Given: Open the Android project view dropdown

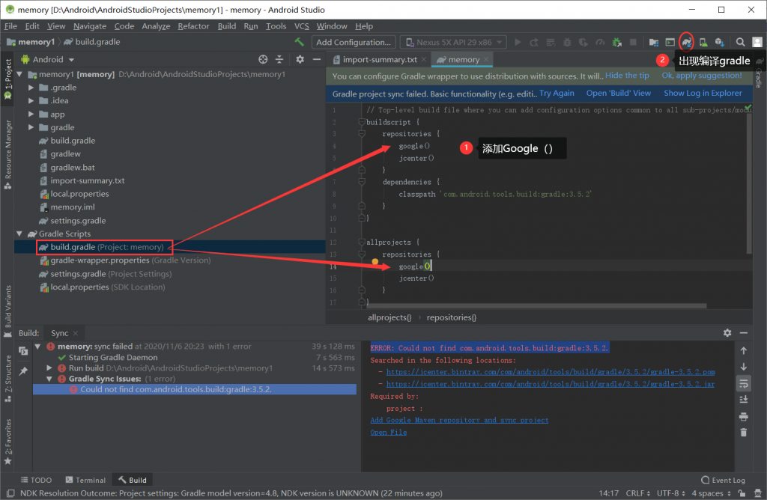Looking at the screenshot, I should (x=47, y=59).
